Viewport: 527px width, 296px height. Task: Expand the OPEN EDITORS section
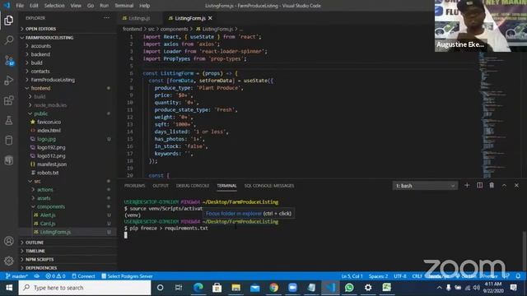pos(40,29)
